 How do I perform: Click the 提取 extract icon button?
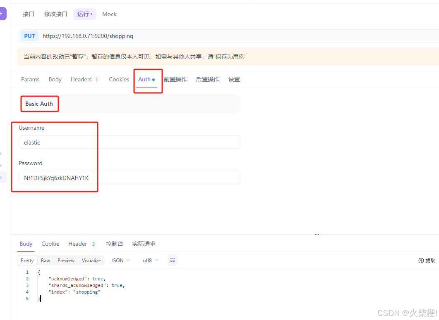[427, 261]
